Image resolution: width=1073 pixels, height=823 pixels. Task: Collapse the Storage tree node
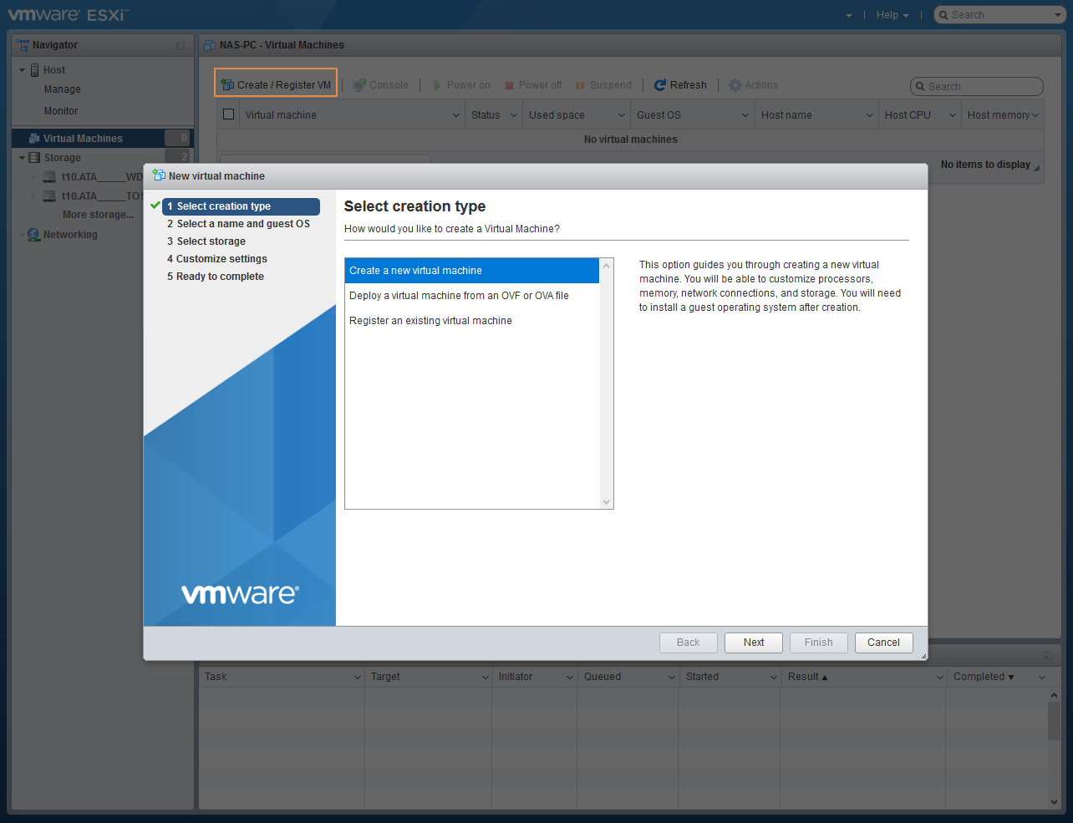pos(22,158)
